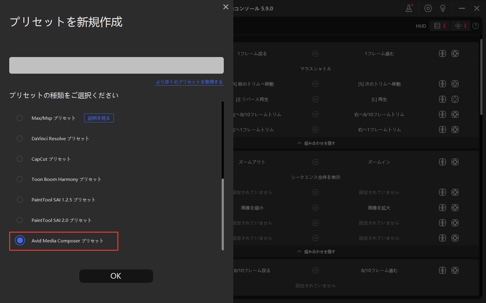The height and width of the screenshot is (303, 486).
Task: Select Toon Boom Harmony プリセット radio button
Action: tap(20, 179)
